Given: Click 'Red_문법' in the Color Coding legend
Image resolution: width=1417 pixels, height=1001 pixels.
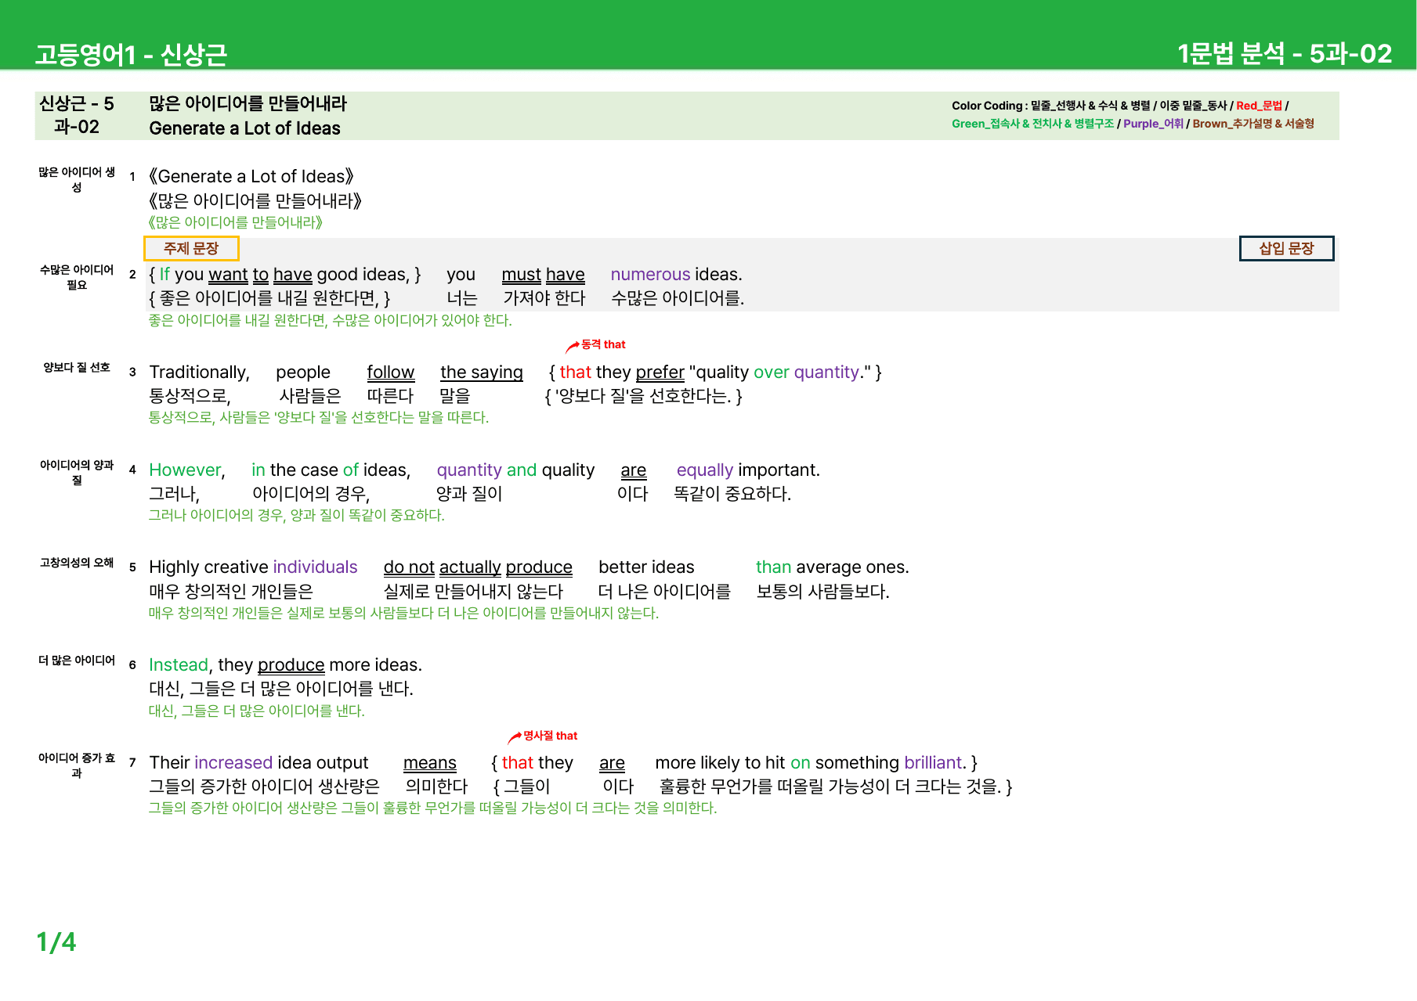Looking at the screenshot, I should [x=1259, y=106].
